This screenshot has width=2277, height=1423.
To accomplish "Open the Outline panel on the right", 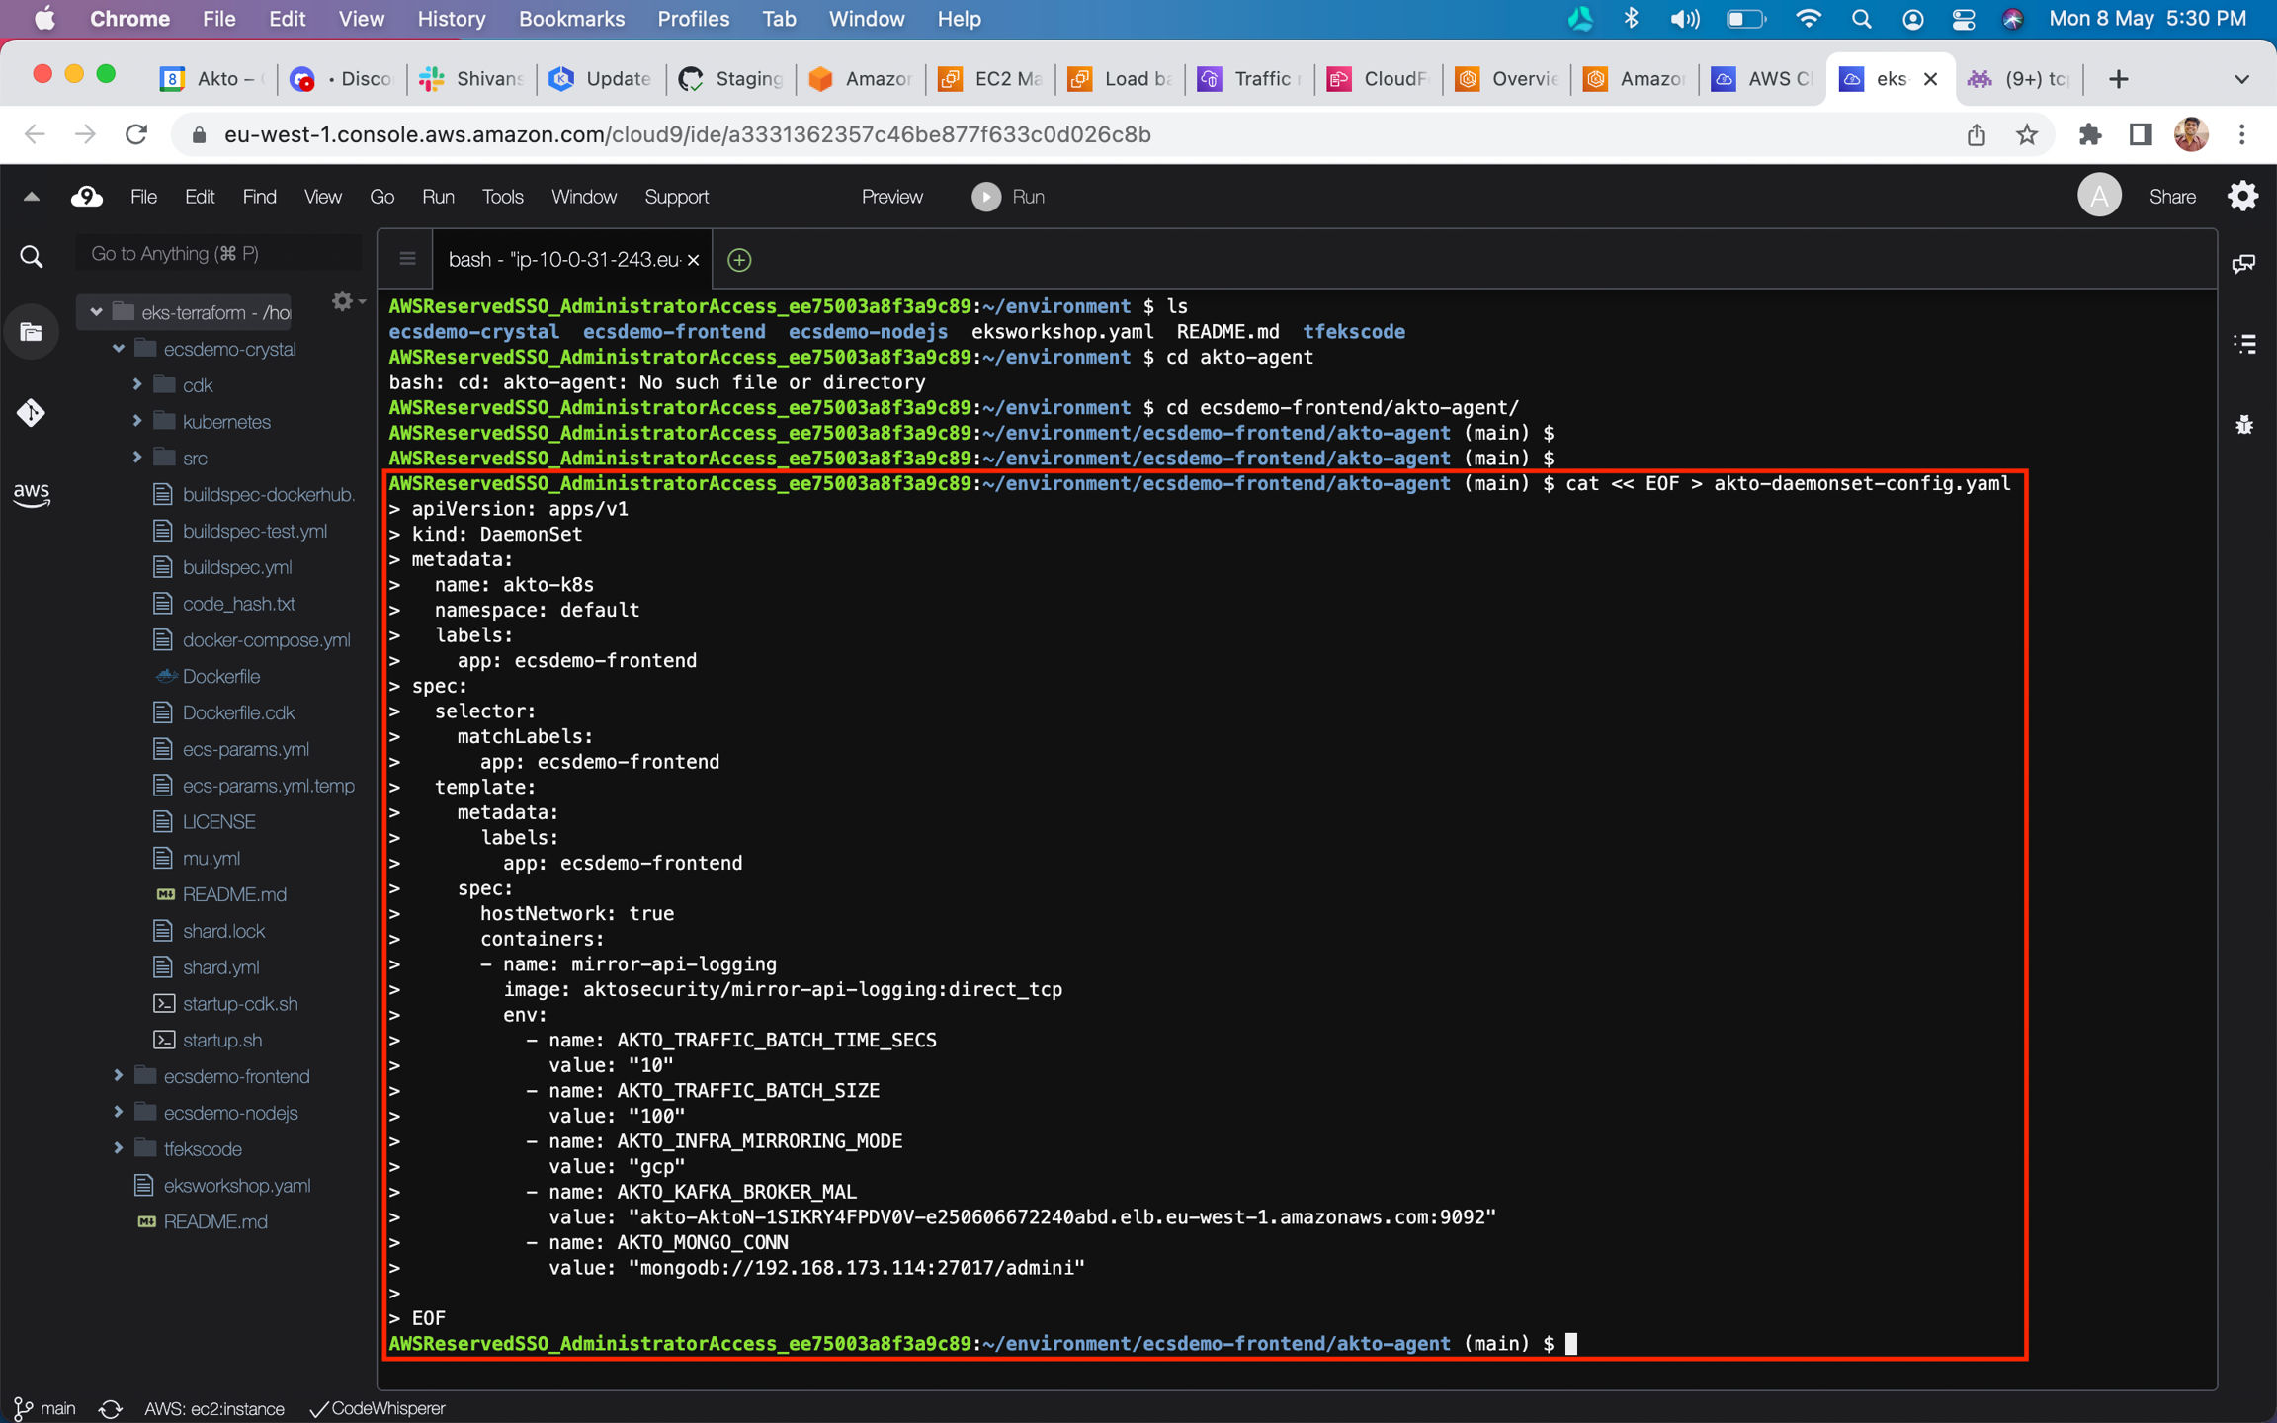I will click(2243, 343).
